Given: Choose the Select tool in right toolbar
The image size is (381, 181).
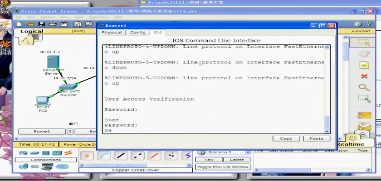Looking at the screenshot, I should coord(364,42).
